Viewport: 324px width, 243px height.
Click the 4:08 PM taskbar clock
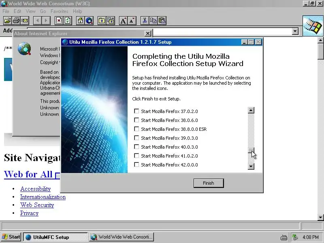311,237
